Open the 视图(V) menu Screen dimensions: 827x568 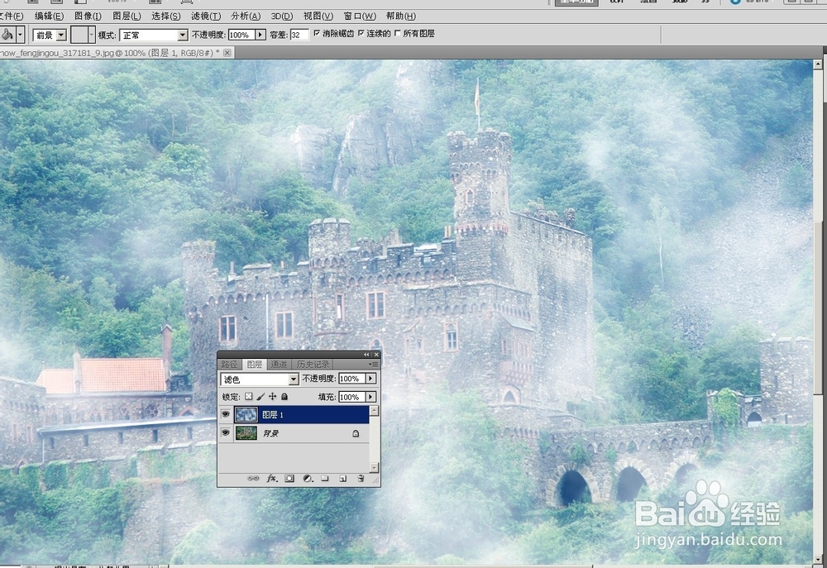[x=318, y=17]
